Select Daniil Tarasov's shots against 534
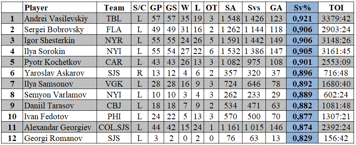 (230, 106)
